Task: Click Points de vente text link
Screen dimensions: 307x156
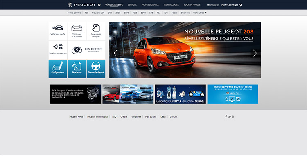Action: click(x=230, y=5)
